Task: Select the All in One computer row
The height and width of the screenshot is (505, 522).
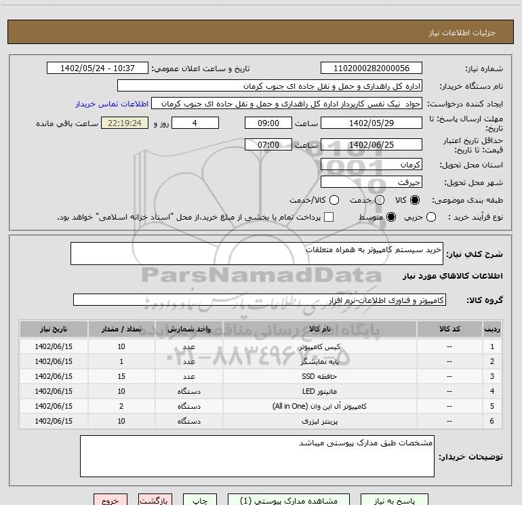Action: 261,406
